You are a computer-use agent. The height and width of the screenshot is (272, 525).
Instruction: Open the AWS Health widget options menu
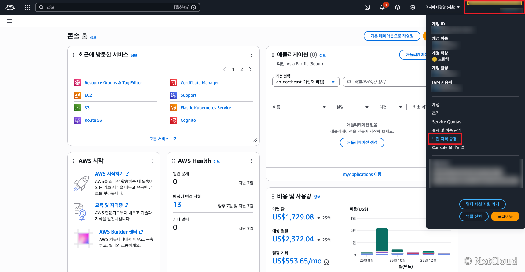click(251, 161)
